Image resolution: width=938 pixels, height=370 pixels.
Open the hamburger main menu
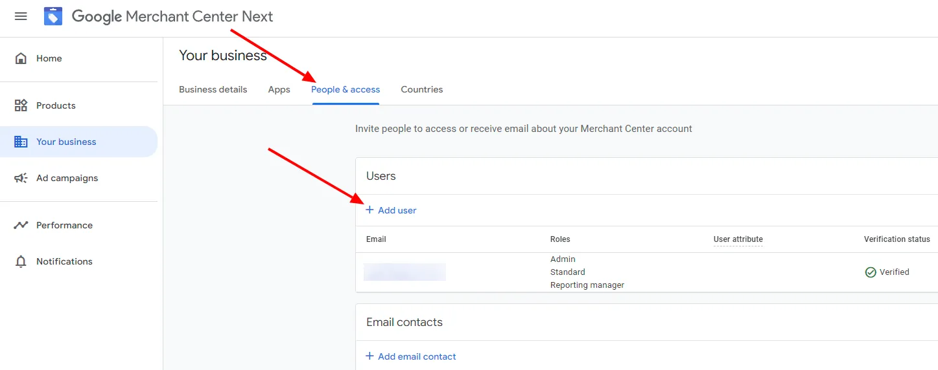21,16
